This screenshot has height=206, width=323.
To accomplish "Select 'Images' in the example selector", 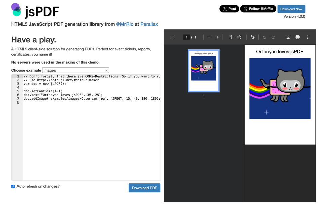I will coord(75,70).
